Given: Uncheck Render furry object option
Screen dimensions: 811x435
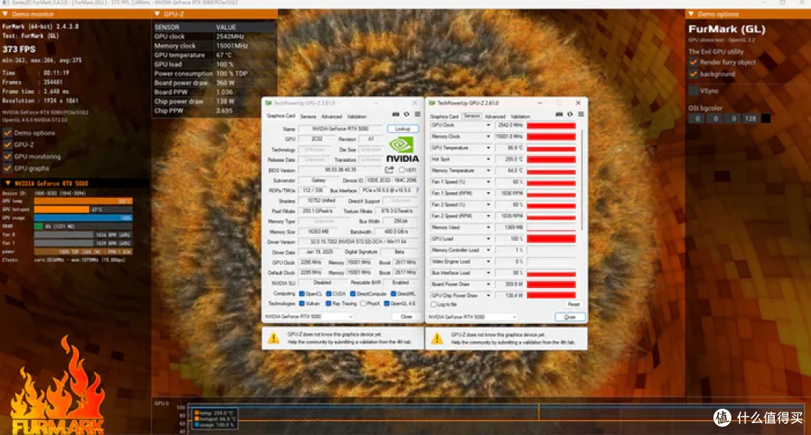Looking at the screenshot, I should pyautogui.click(x=693, y=62).
